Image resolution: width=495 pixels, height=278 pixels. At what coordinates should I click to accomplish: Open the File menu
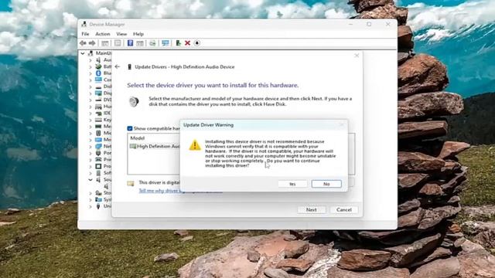coord(85,34)
